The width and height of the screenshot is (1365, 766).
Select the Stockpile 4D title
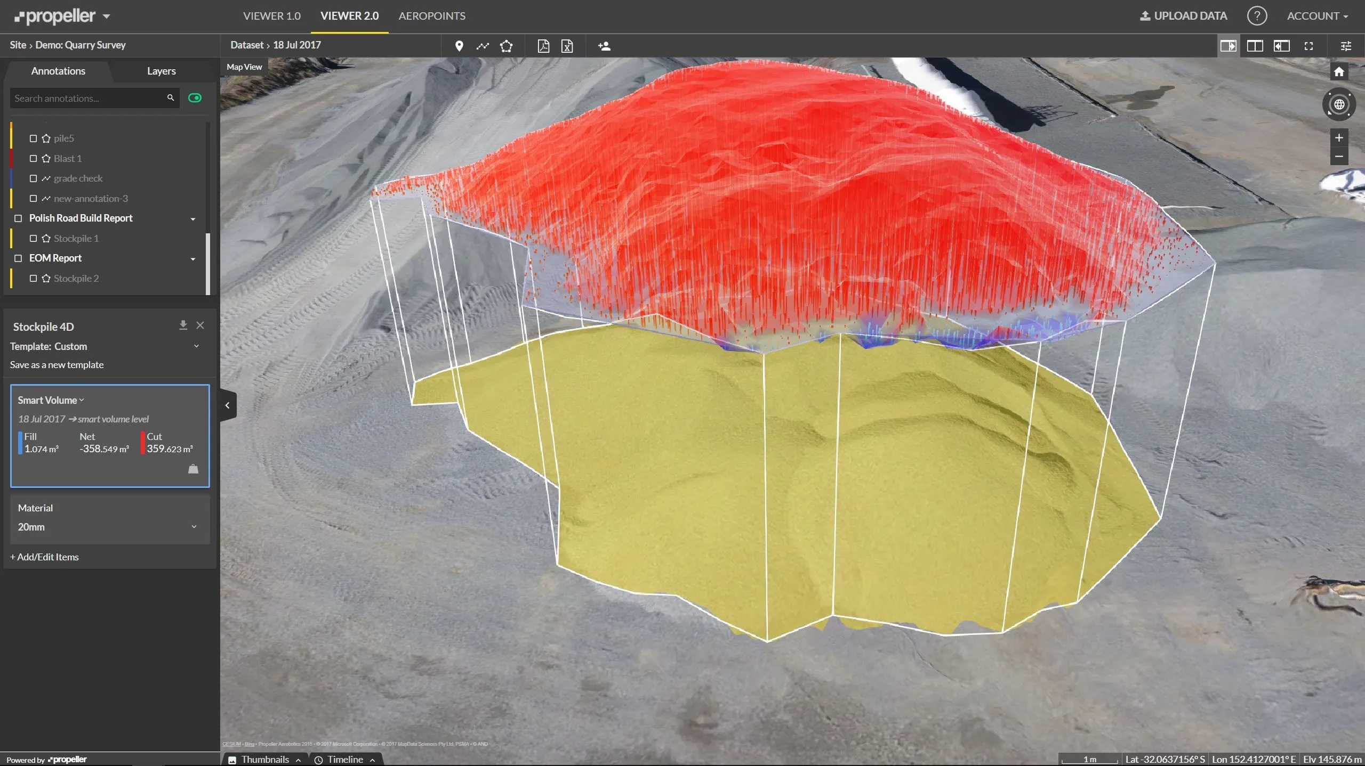click(x=43, y=327)
